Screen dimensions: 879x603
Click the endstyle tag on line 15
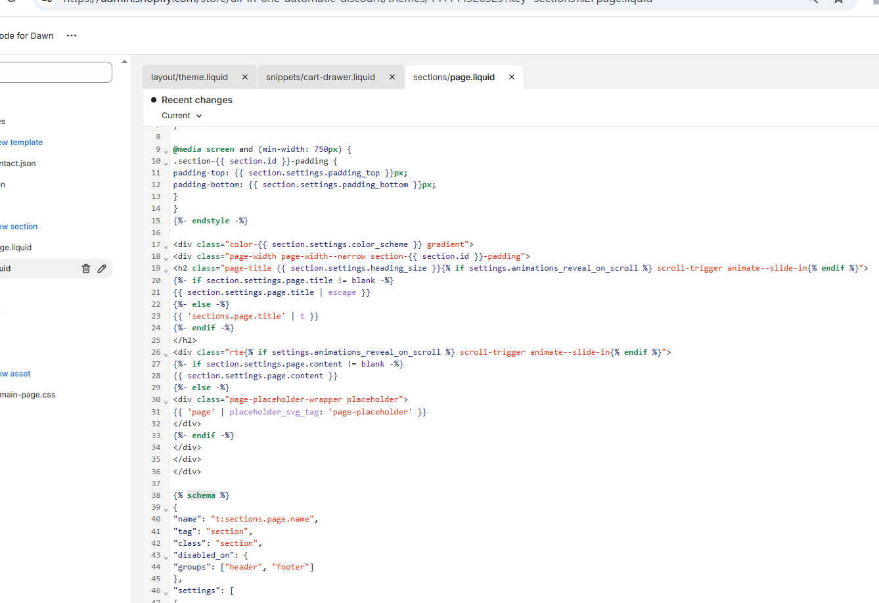[211, 221]
